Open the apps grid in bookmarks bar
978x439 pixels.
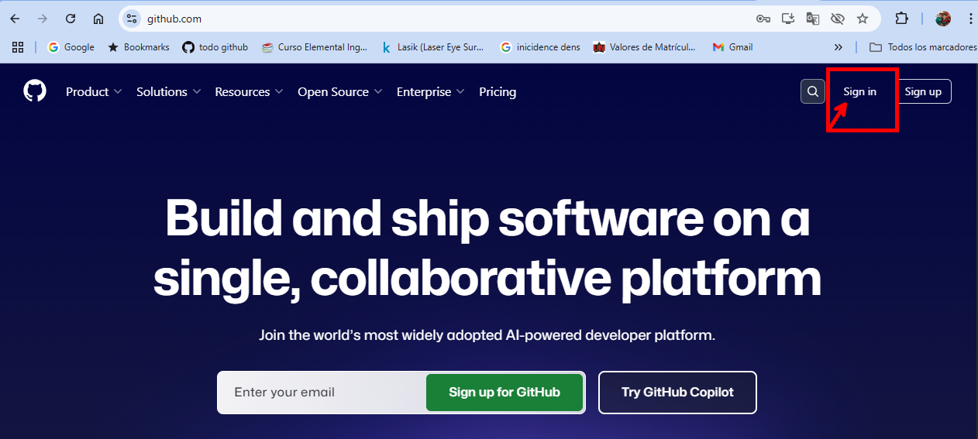[x=18, y=47]
